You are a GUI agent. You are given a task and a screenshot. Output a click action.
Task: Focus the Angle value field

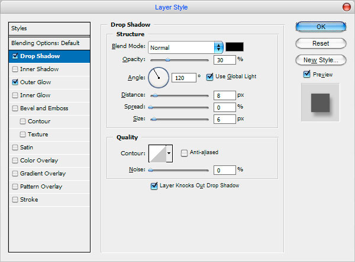pyautogui.click(x=184, y=78)
